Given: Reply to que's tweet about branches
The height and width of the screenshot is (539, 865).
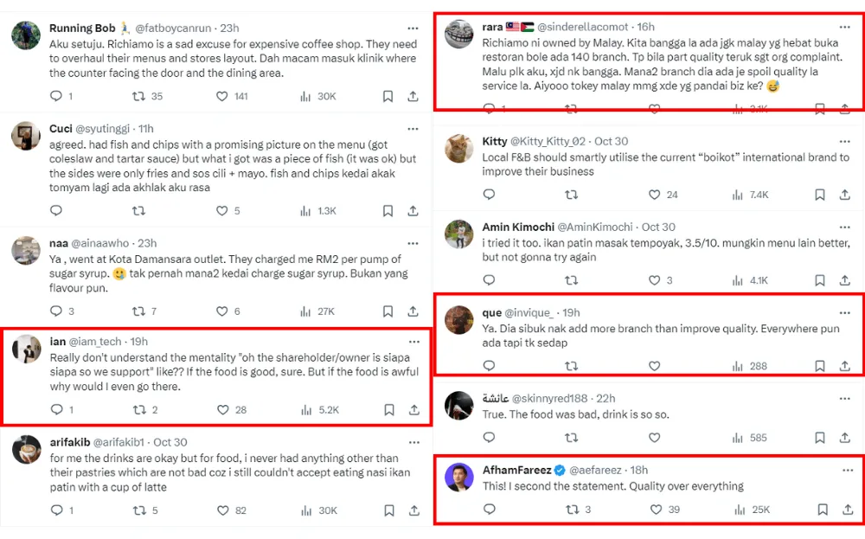Looking at the screenshot, I should pyautogui.click(x=489, y=366).
